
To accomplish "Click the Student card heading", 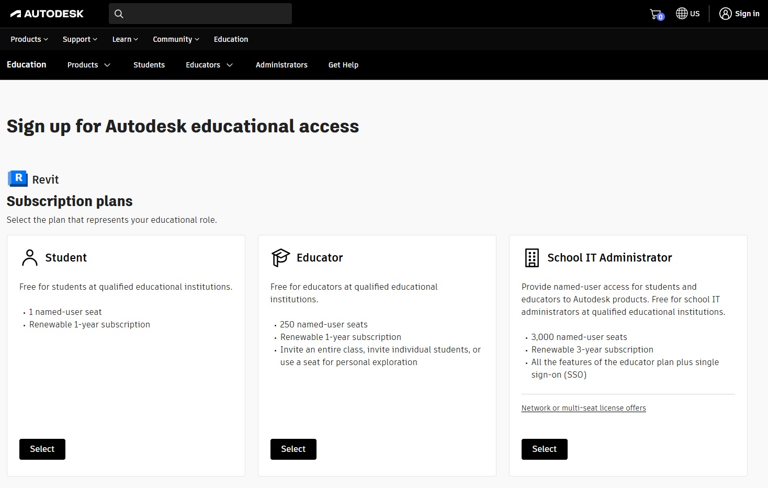I will pos(66,257).
